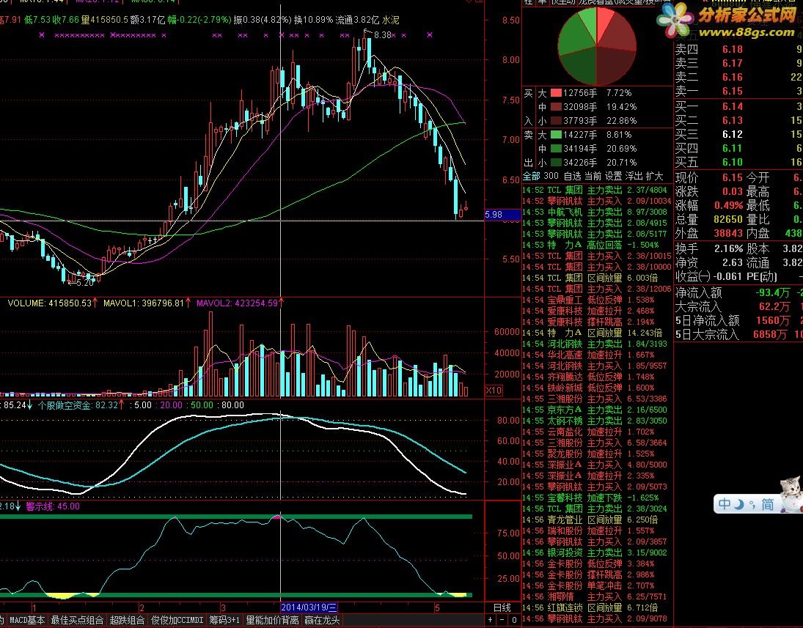The height and width of the screenshot is (628, 803).
Task: Open the 华北高速 加速拉升 alert row
Action: pos(597,355)
